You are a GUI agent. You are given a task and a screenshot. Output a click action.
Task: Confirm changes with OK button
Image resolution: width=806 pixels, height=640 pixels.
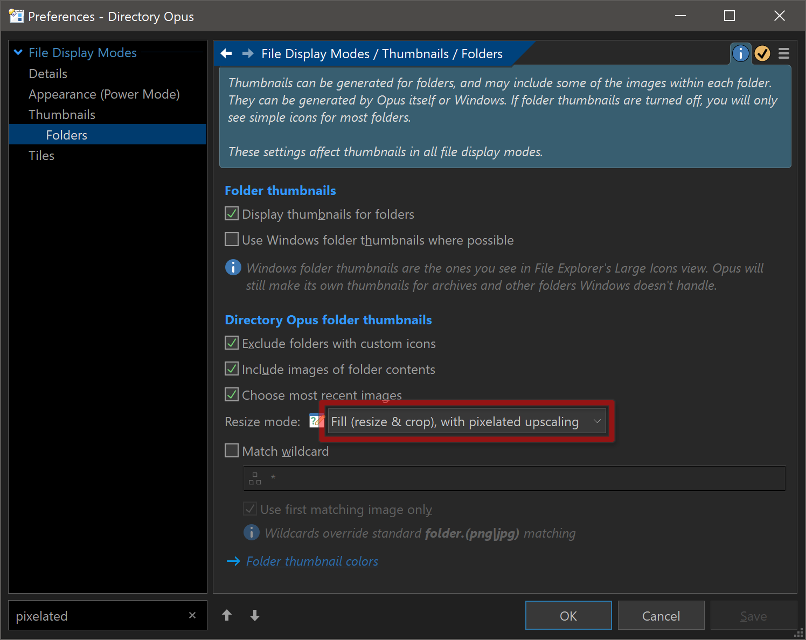click(x=568, y=615)
